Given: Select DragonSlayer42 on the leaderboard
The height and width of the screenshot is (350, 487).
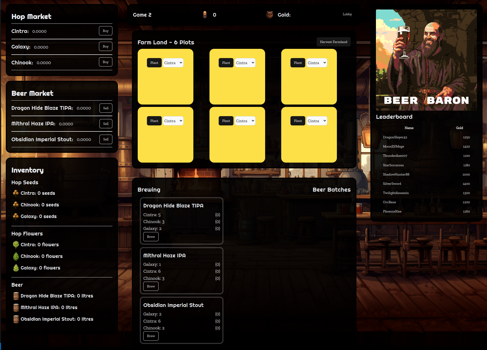Looking at the screenshot, I should 395,137.
